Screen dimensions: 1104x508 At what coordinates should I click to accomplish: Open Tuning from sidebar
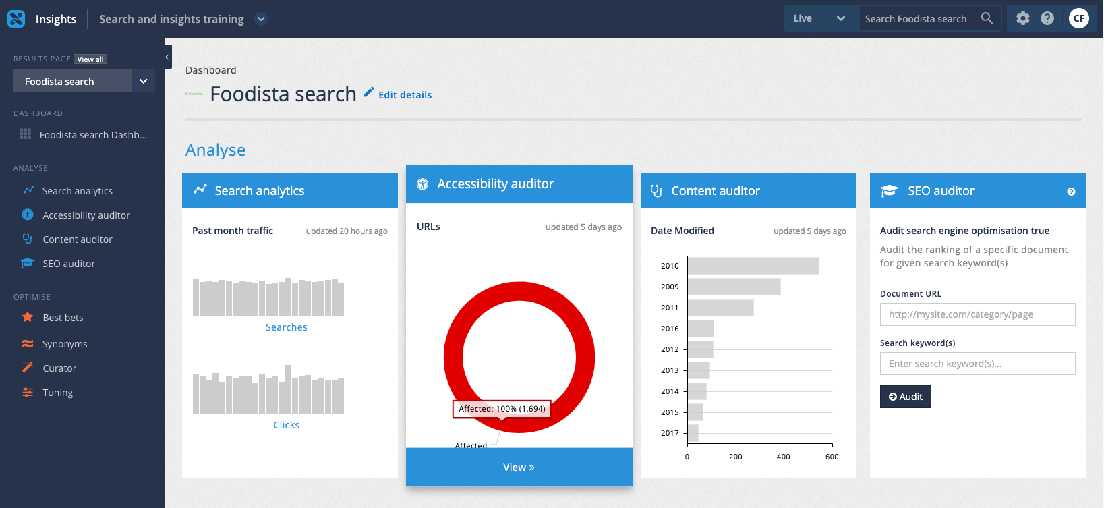pyautogui.click(x=57, y=392)
